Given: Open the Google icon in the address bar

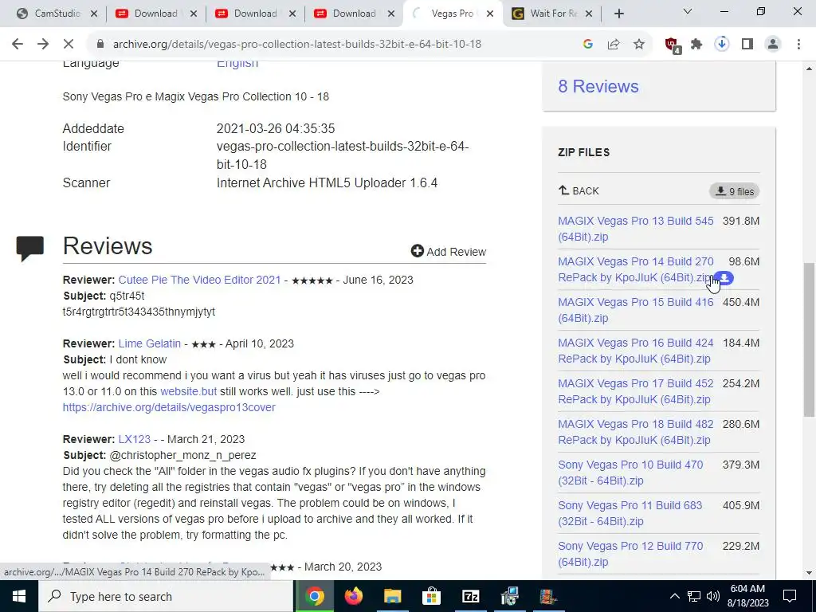Looking at the screenshot, I should [x=588, y=45].
